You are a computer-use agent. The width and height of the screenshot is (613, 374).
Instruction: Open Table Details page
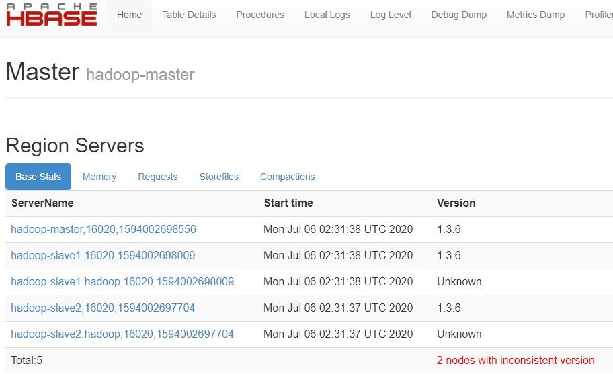190,15
